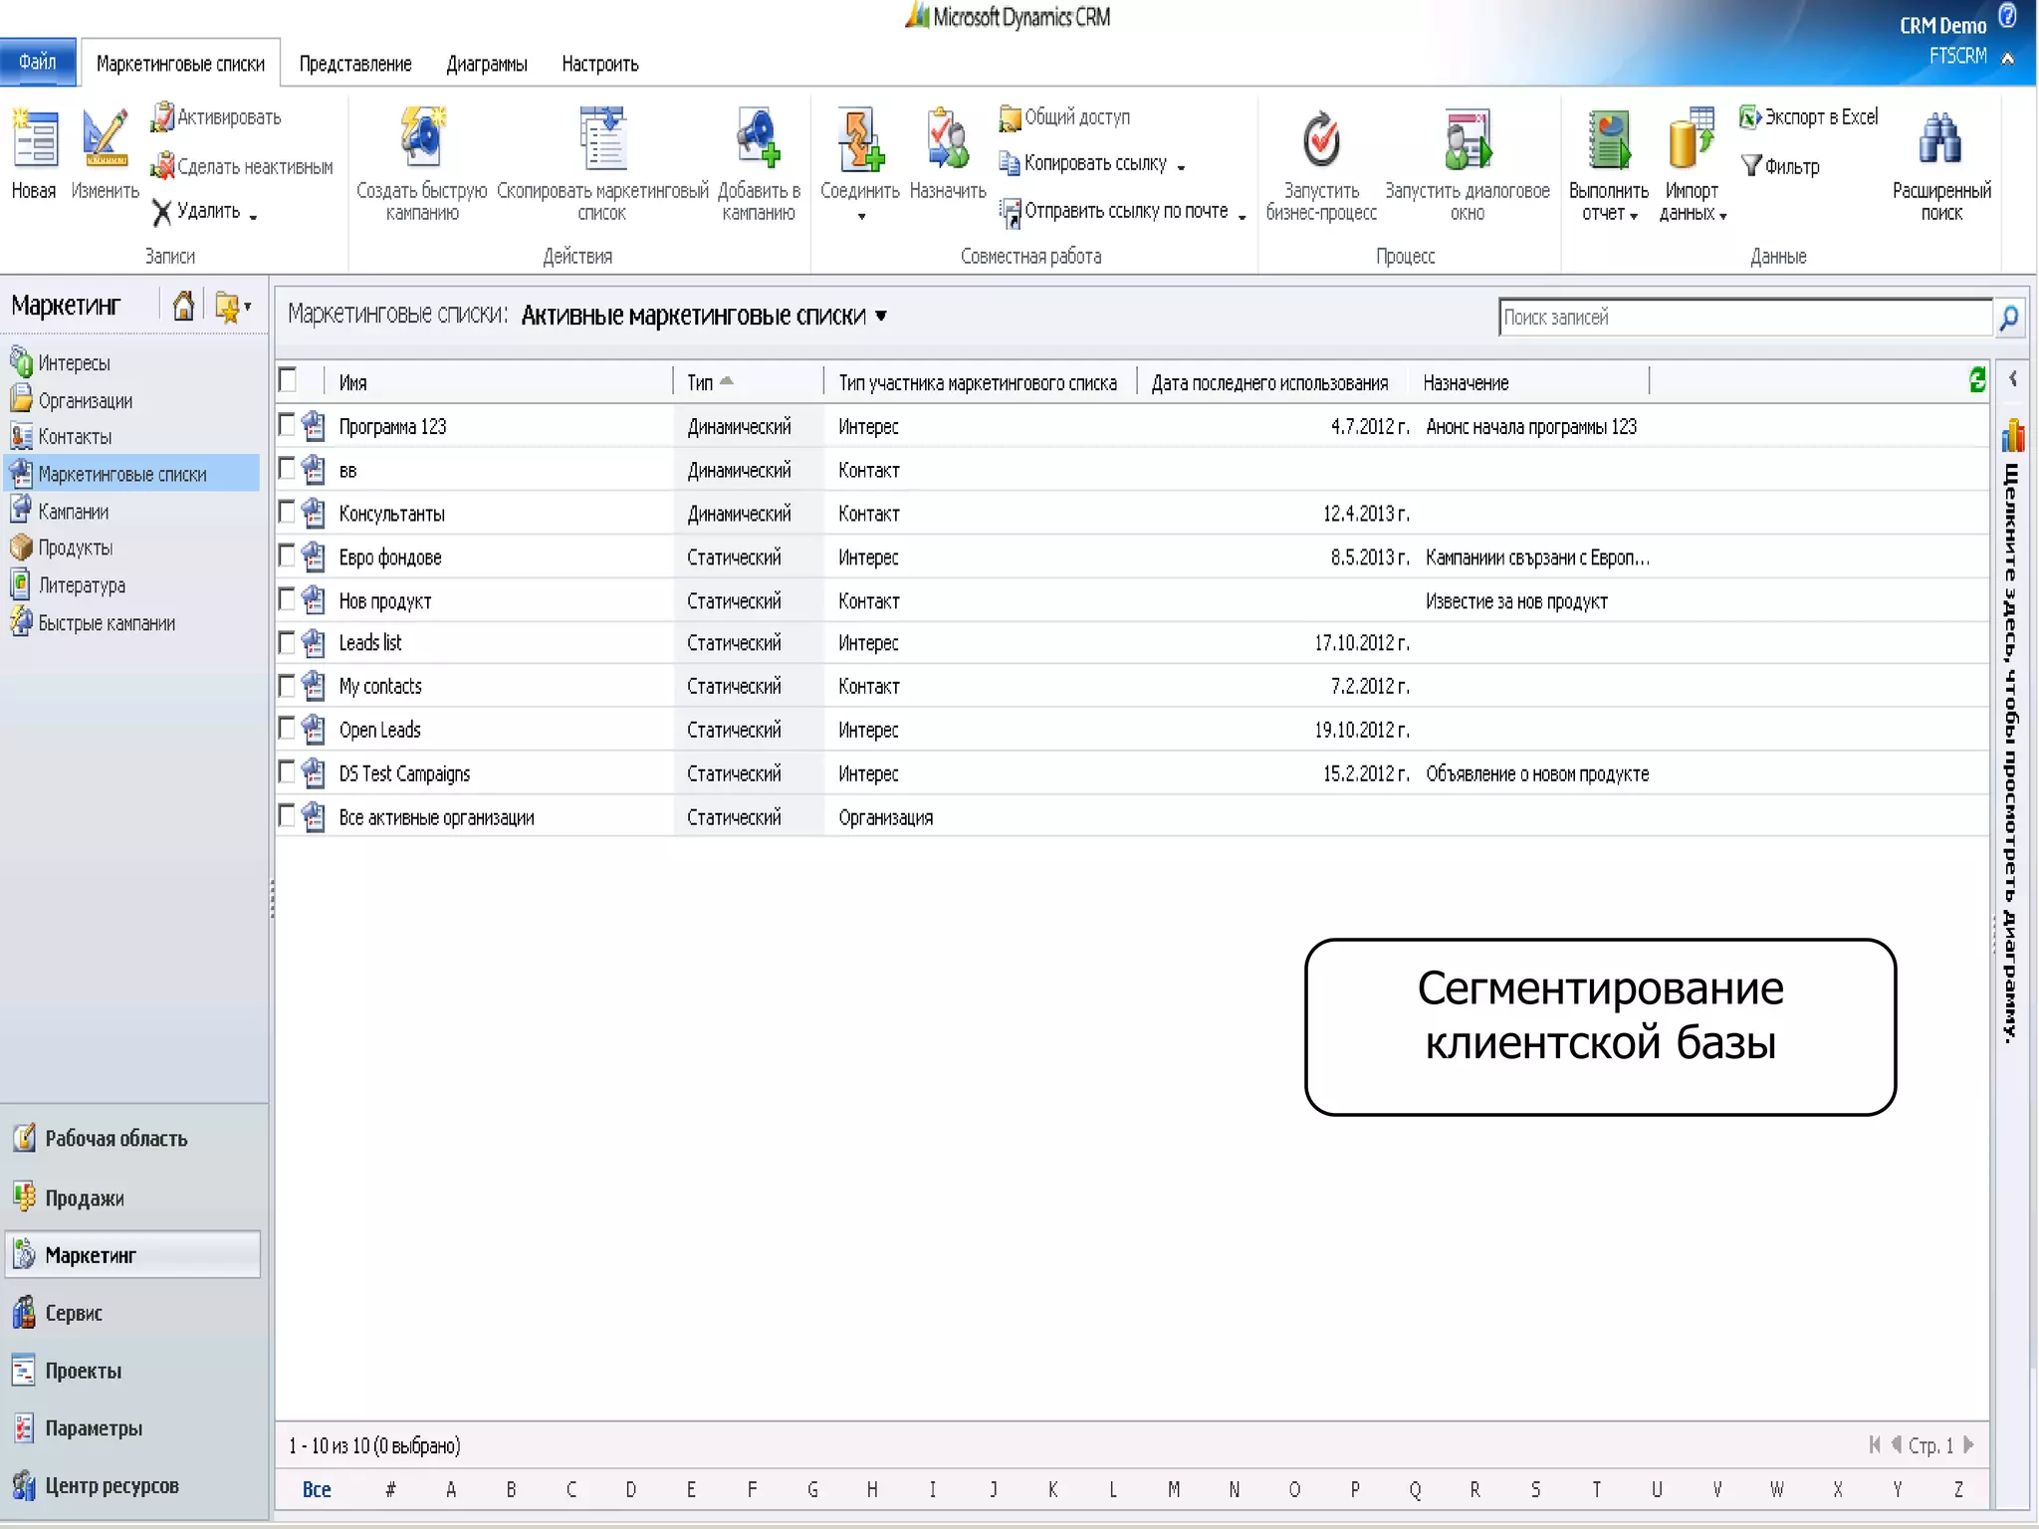Expand Отправить ссылку по почте dropdown

[x=1242, y=216]
